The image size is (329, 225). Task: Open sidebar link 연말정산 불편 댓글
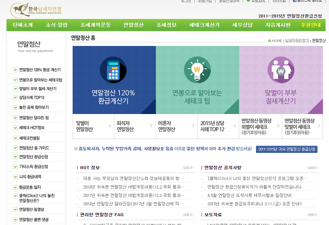(33, 220)
